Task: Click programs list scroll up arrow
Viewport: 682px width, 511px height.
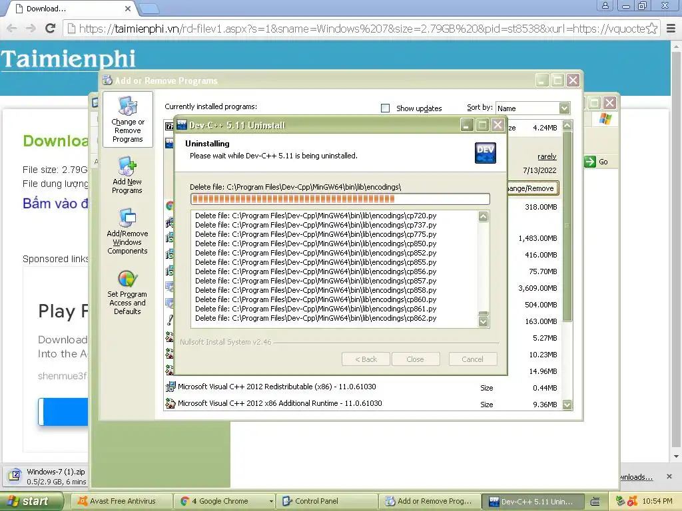Action: pos(567,126)
